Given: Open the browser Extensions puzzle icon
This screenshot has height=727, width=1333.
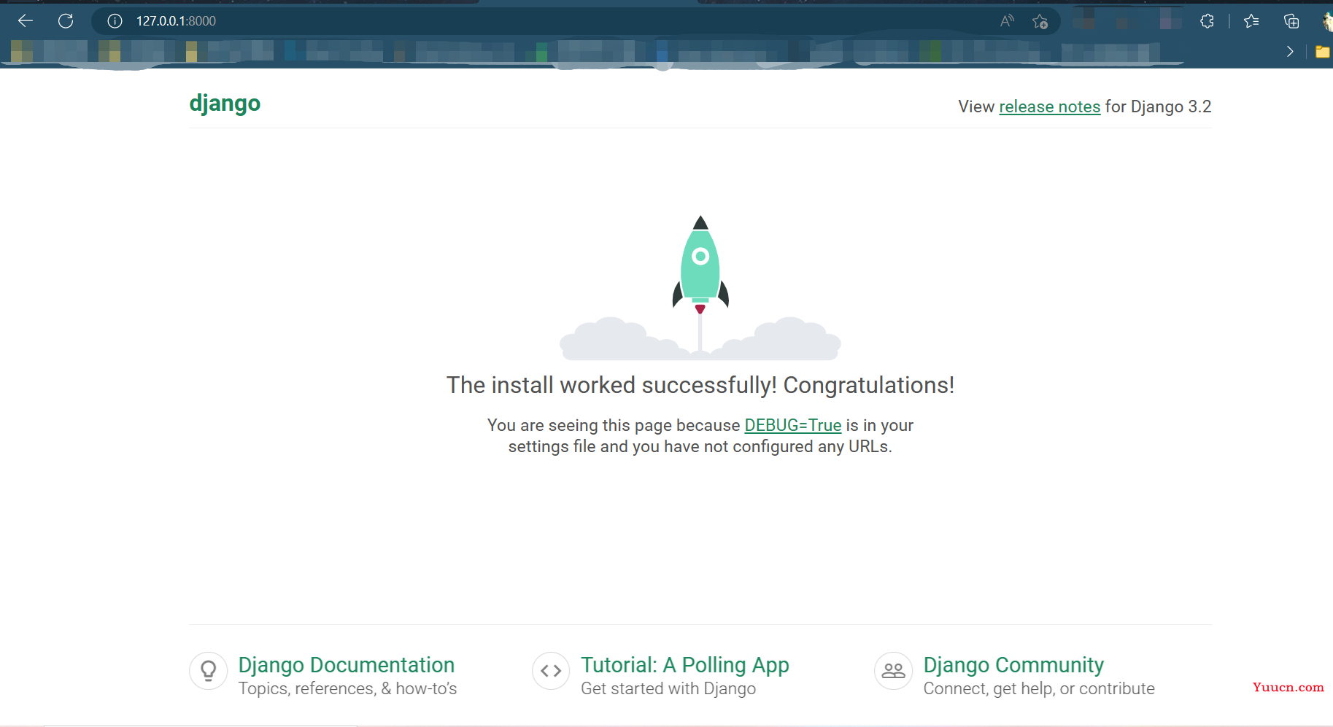Looking at the screenshot, I should point(1207,21).
